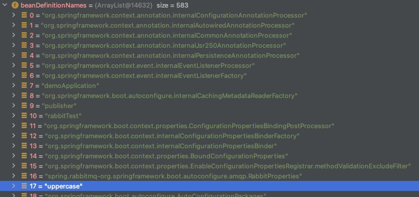Click the element icon next to index 5

tap(24, 65)
